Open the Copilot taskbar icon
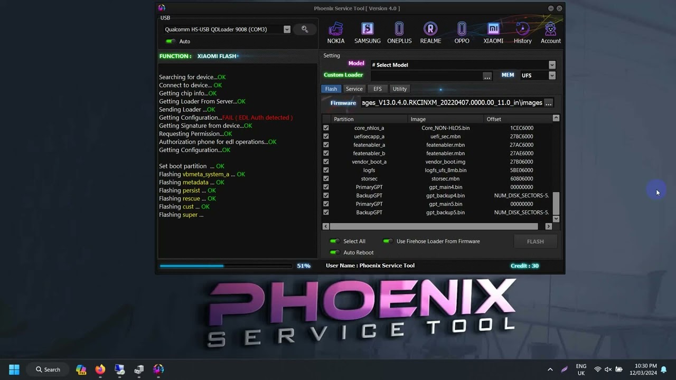 pos(81,369)
